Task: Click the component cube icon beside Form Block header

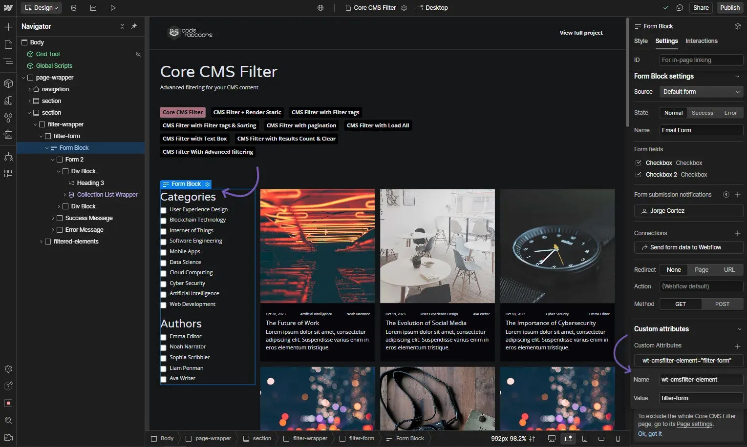Action: tap(738, 26)
